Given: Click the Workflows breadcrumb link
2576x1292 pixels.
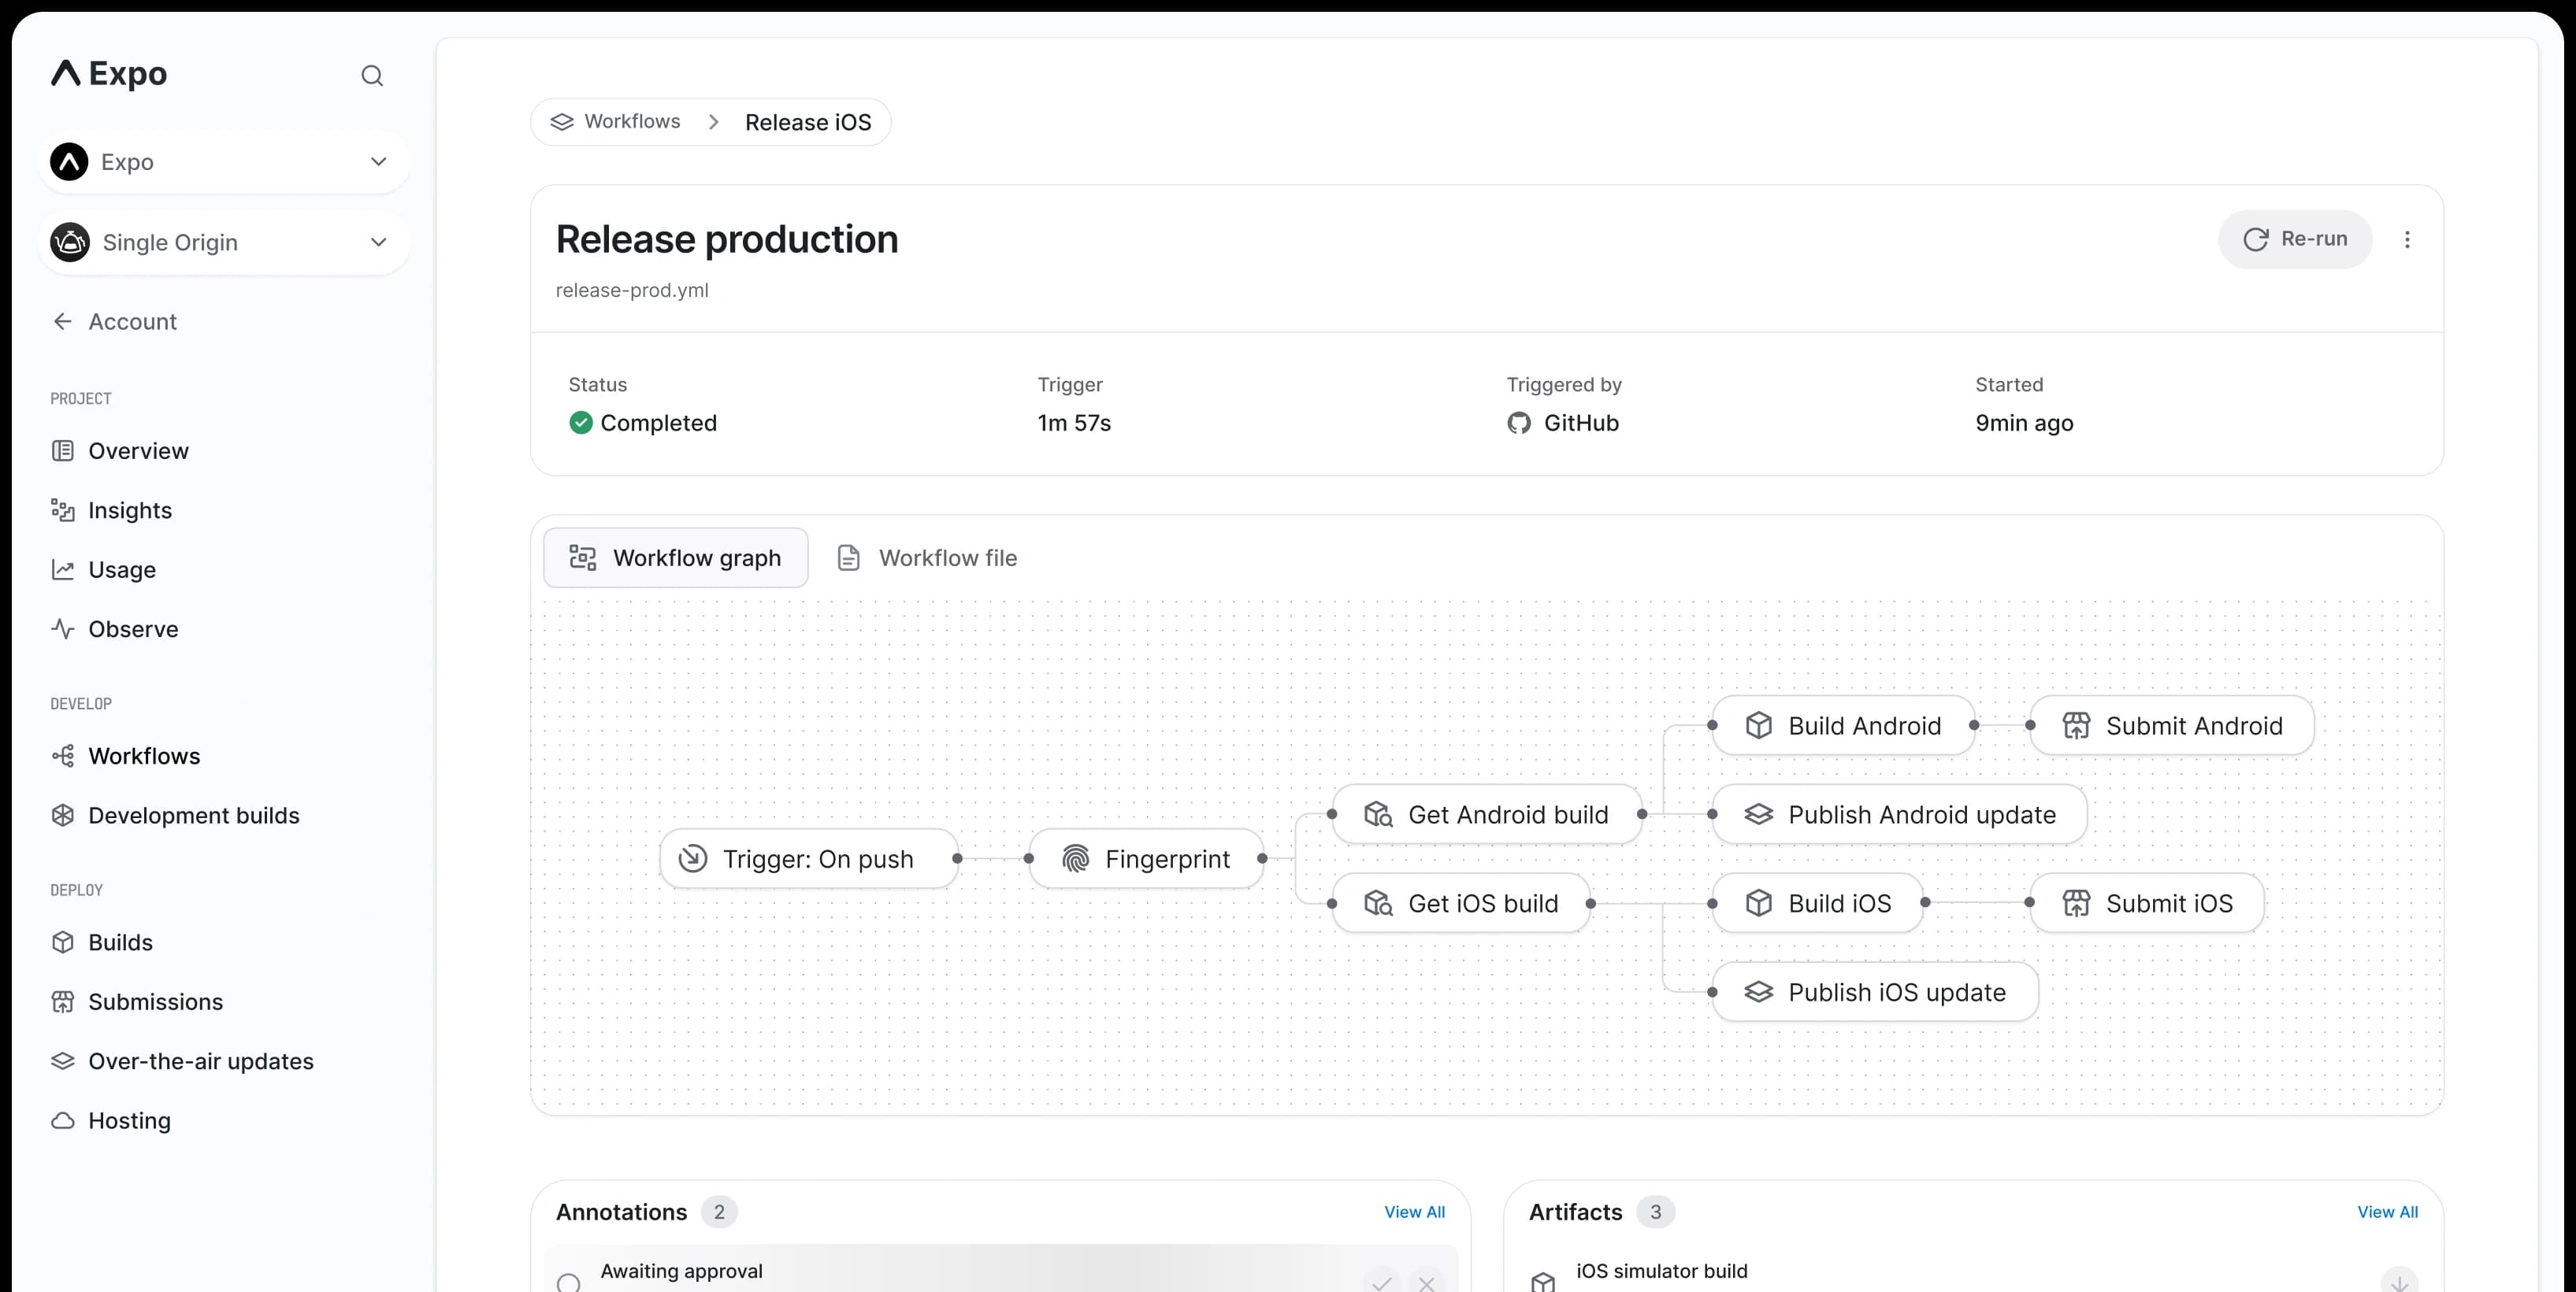Looking at the screenshot, I should point(615,122).
